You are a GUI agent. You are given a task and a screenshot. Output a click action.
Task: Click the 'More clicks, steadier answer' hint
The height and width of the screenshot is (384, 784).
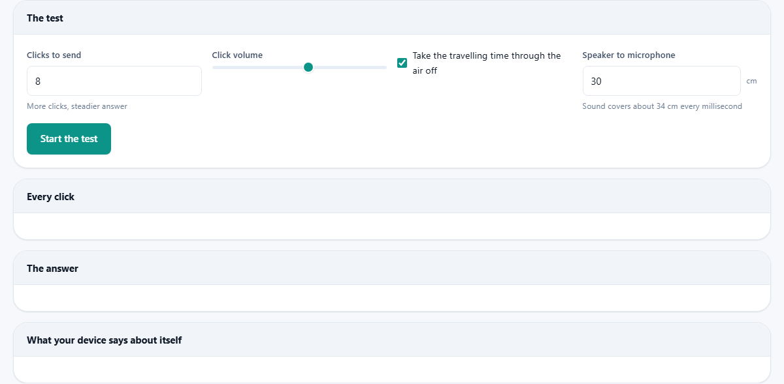pyautogui.click(x=77, y=106)
